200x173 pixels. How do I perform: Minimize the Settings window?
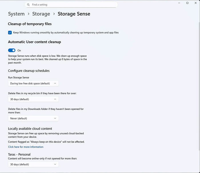(179, 3)
